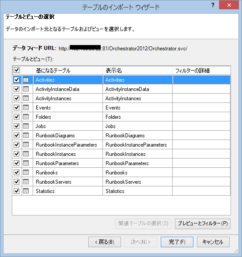Click the table icon beside RunbookDiagrams
The image size is (242, 257).
point(26,135)
